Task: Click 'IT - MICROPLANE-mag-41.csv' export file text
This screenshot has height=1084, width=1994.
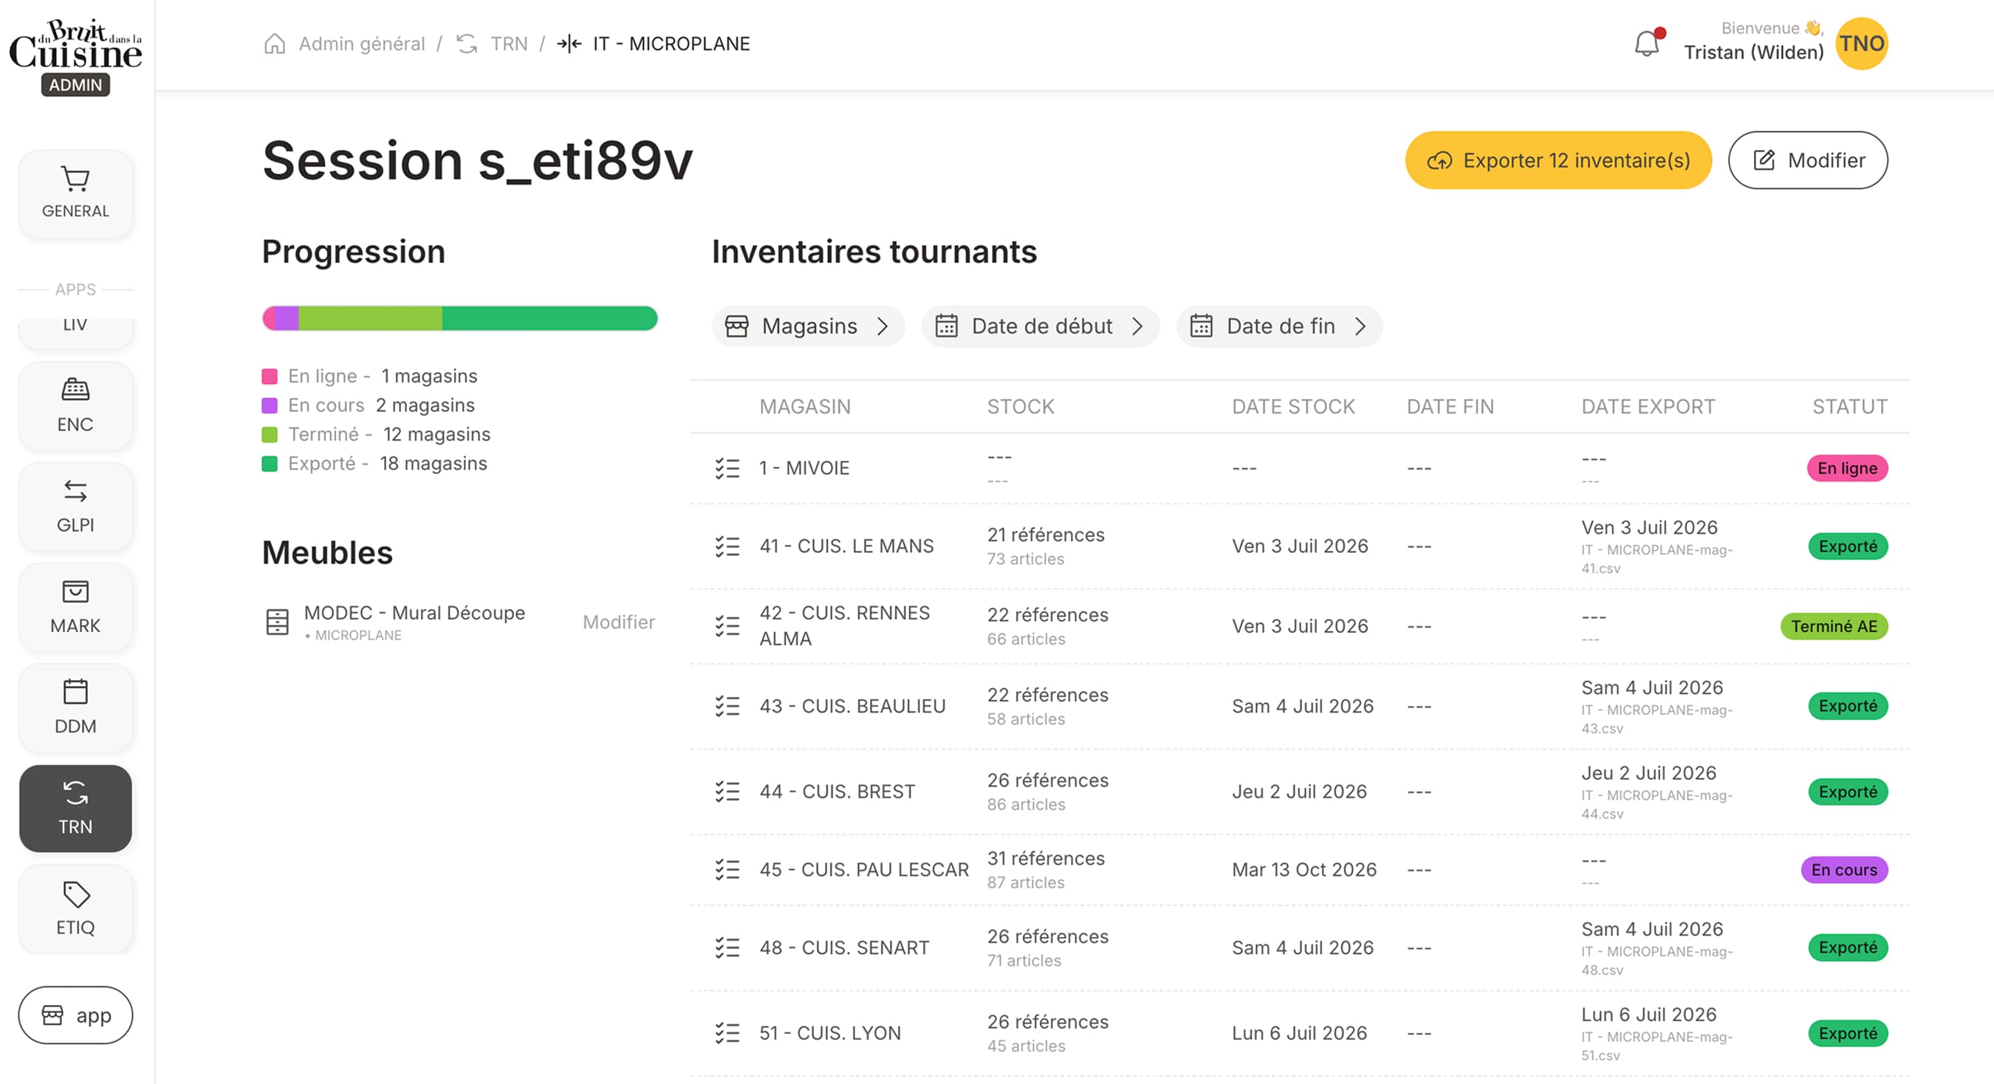Action: point(1656,559)
